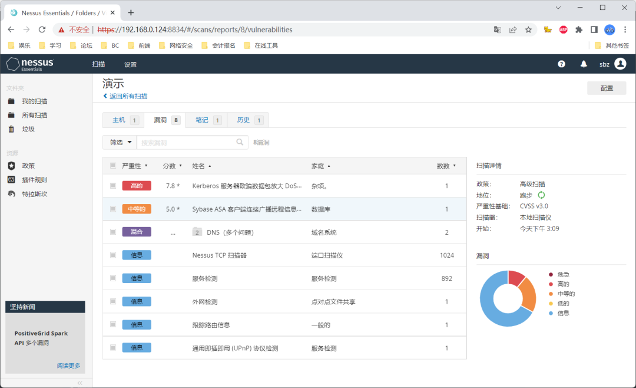The height and width of the screenshot is (388, 636).
Task: Check the DNS (多个问题) row checkbox
Action: [113, 232]
